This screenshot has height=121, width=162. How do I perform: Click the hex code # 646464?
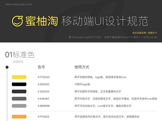[43, 99]
